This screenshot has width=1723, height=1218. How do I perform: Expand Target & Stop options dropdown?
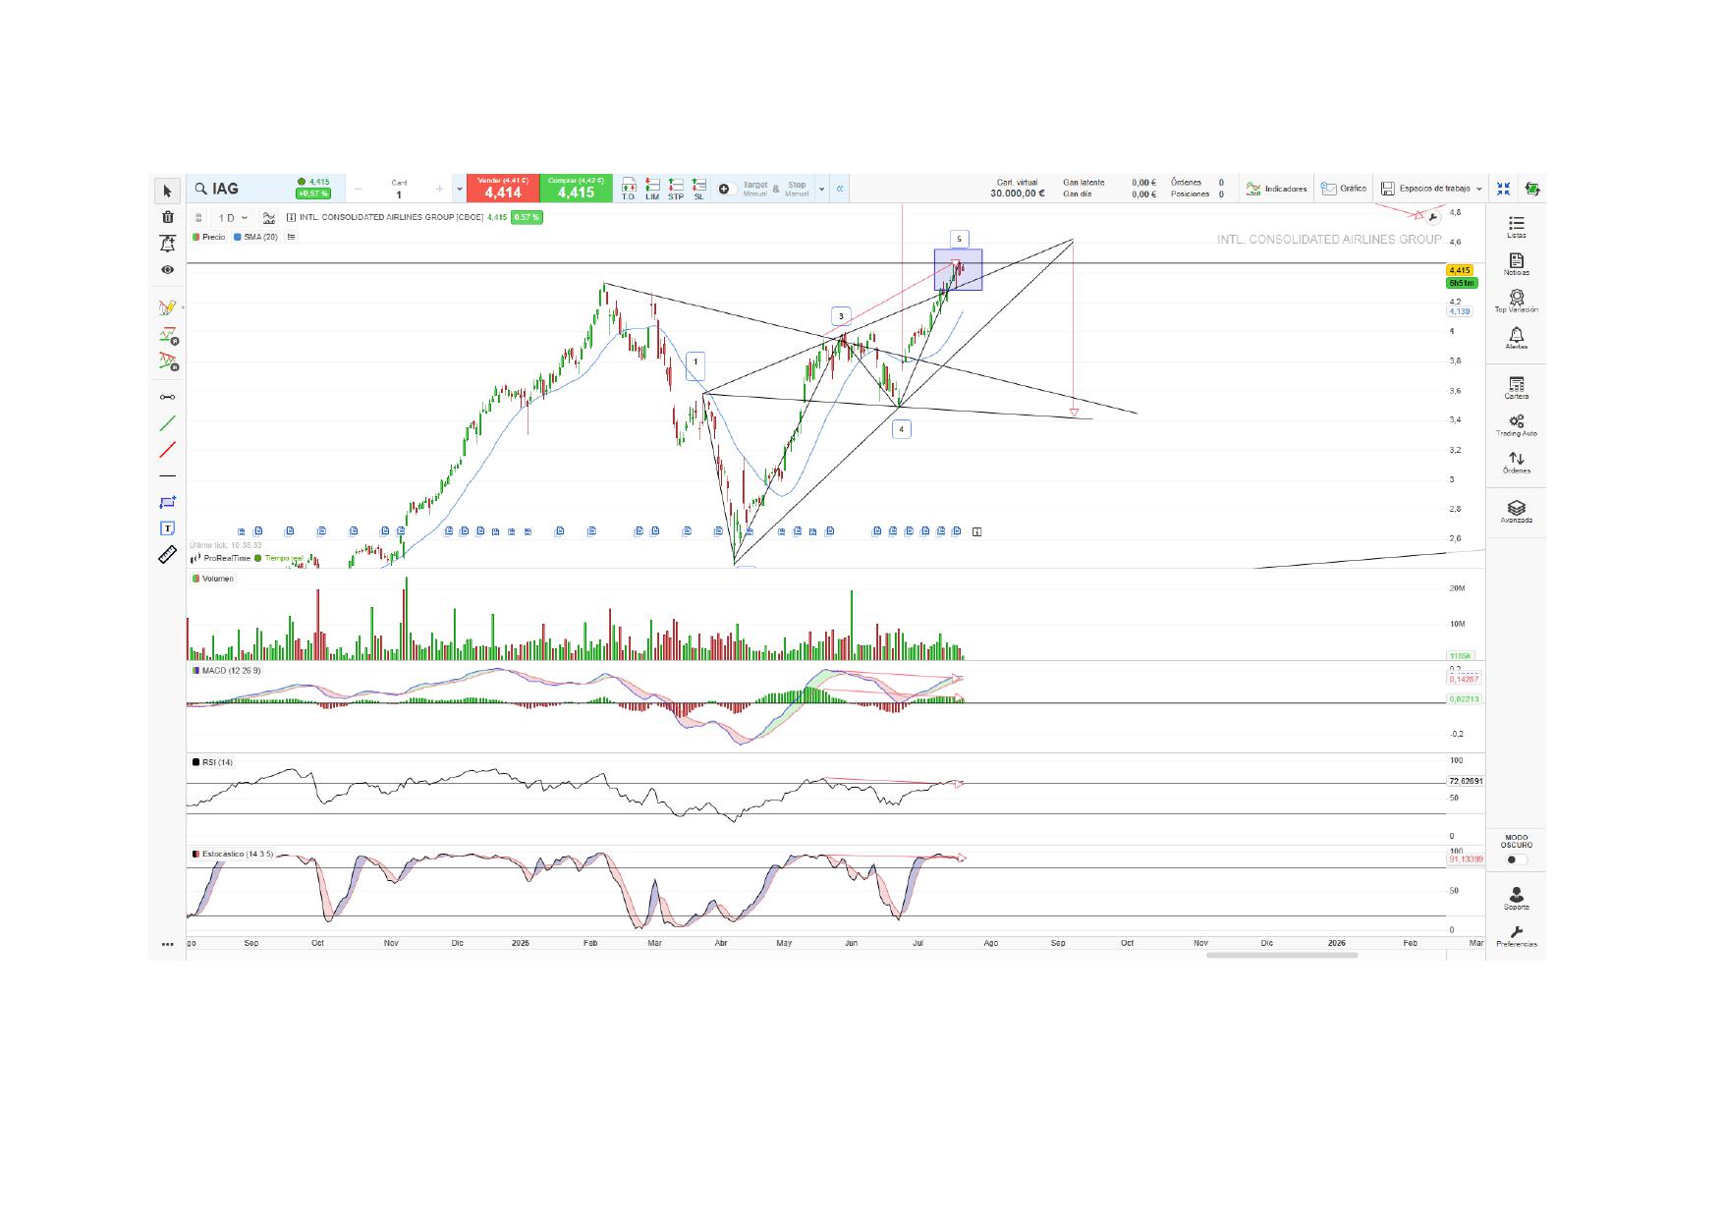pos(821,189)
